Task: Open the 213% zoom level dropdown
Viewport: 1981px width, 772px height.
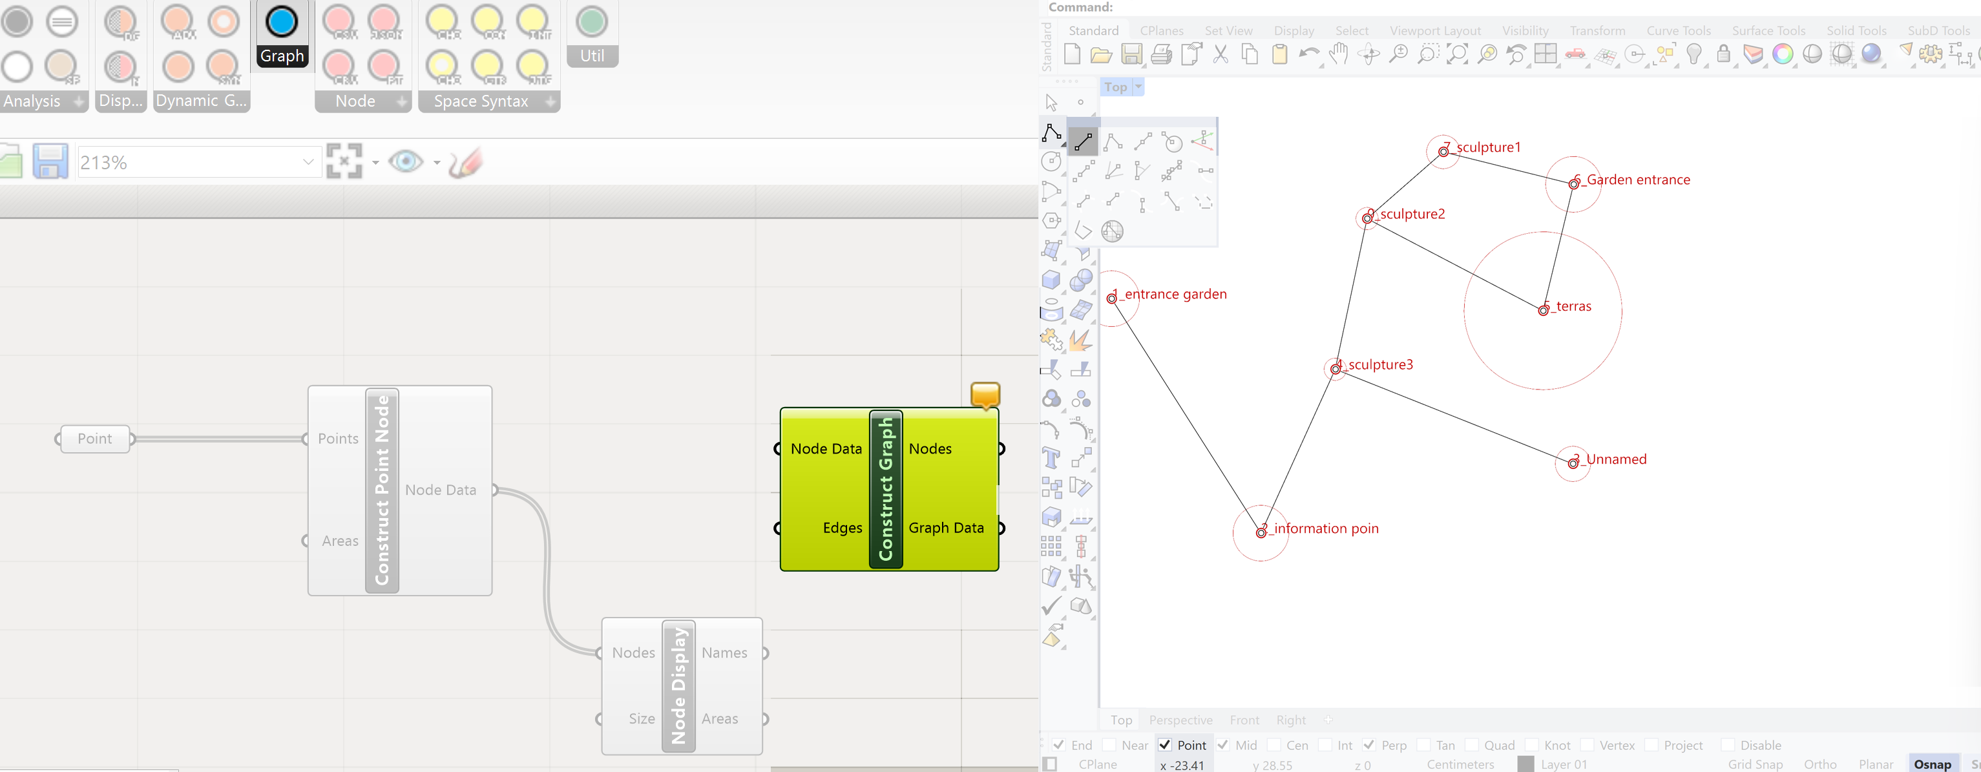Action: (x=308, y=162)
